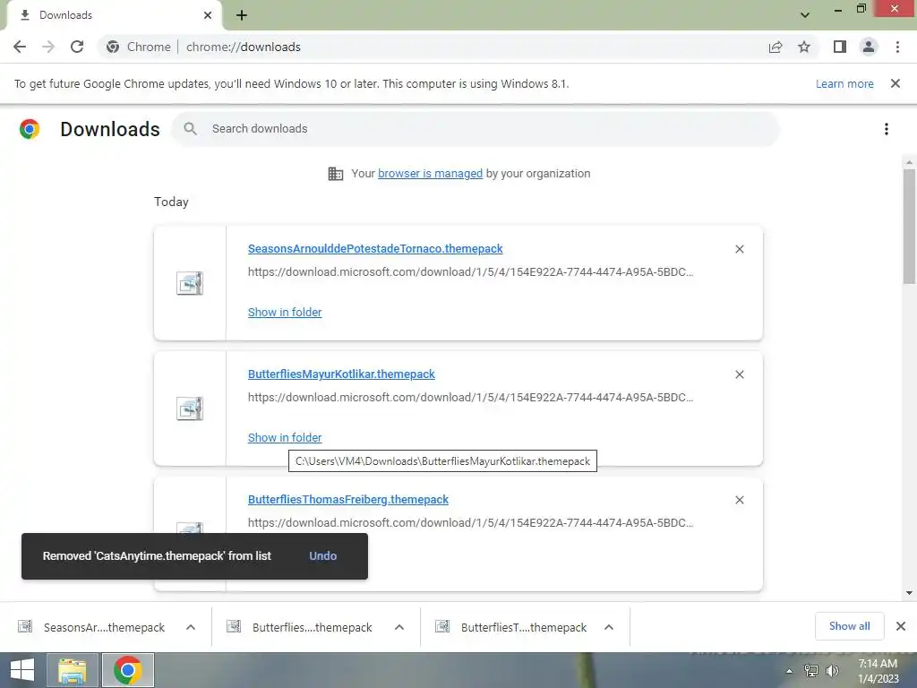Viewport: 917px width, 688px height.
Task: Show hidden tray icons arrow
Action: tap(789, 671)
